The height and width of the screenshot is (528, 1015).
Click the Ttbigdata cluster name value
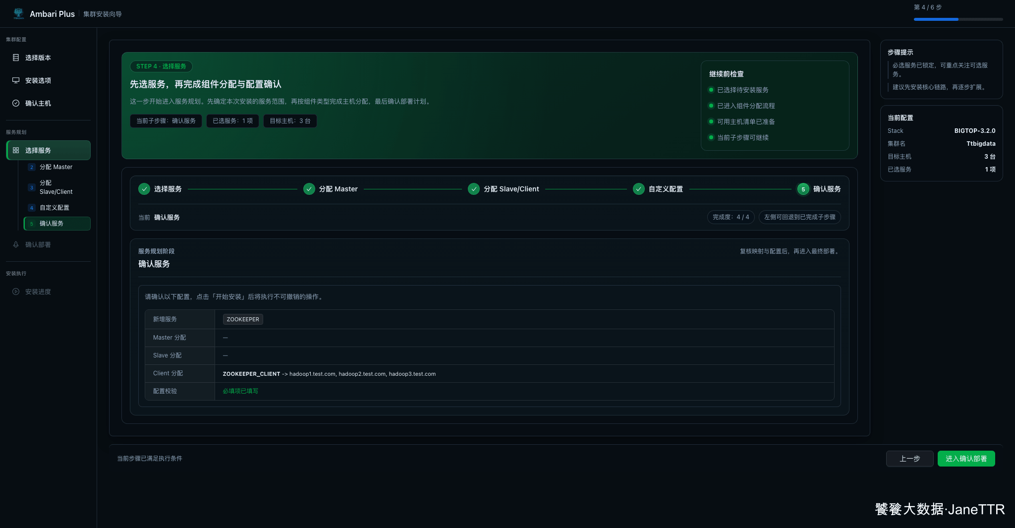981,144
